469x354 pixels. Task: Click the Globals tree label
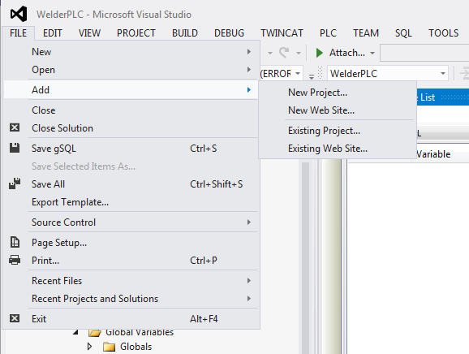pos(136,347)
